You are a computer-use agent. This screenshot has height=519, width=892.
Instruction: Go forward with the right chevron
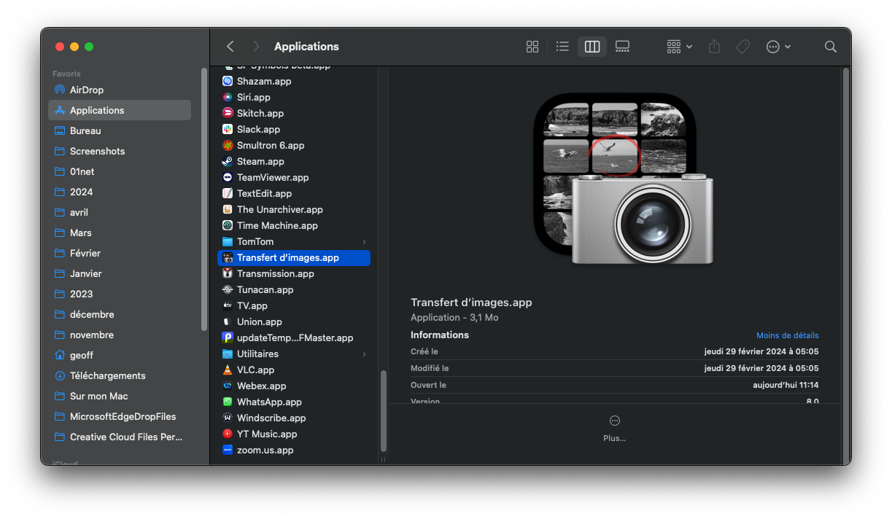pyautogui.click(x=255, y=47)
